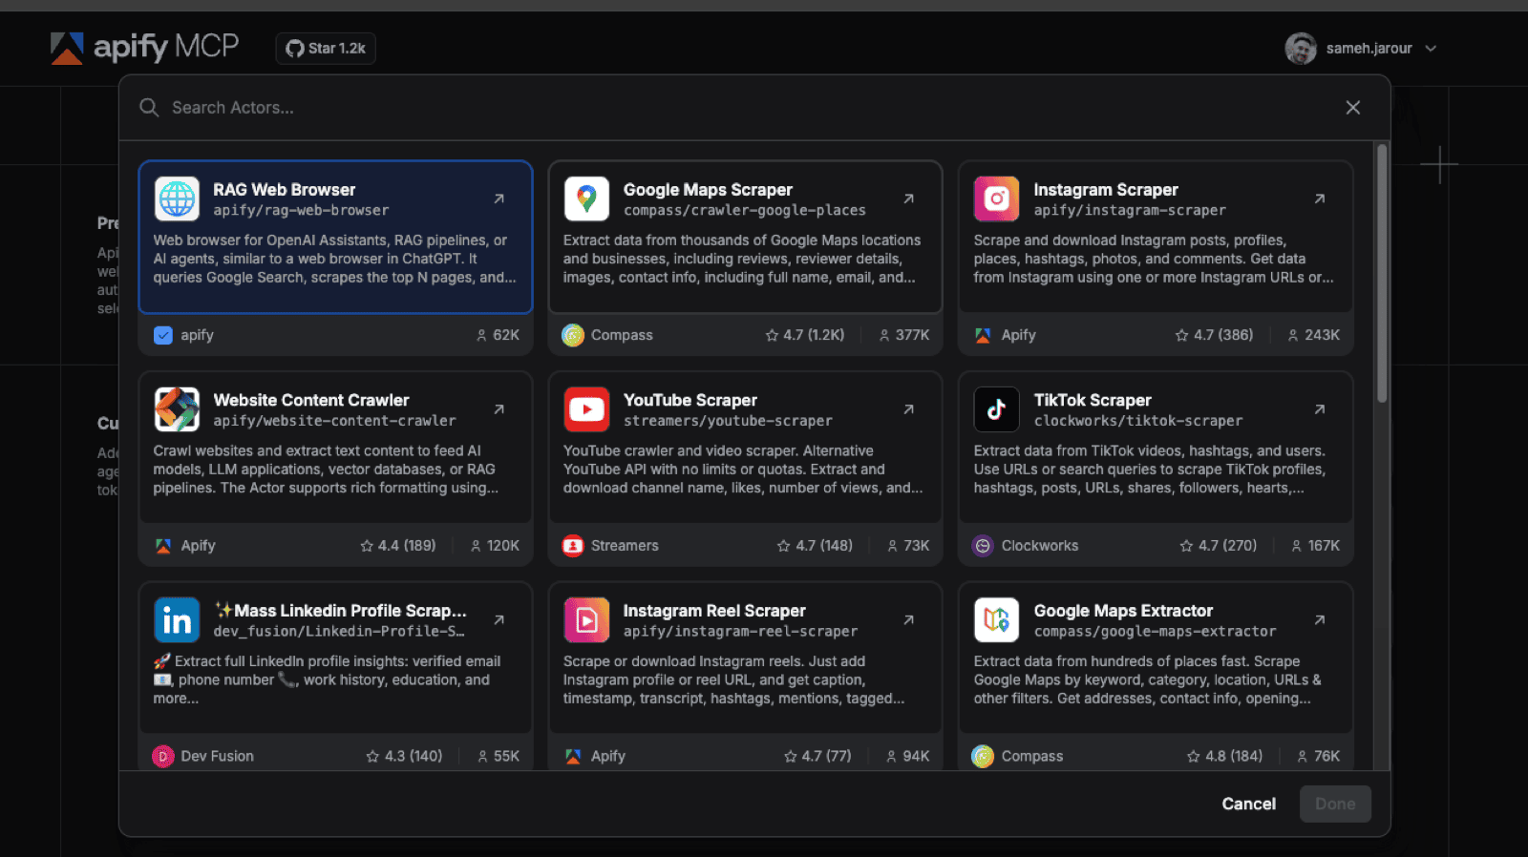
Task: Click the Compass avatar under Google Maps Extractor
Action: 983,757
